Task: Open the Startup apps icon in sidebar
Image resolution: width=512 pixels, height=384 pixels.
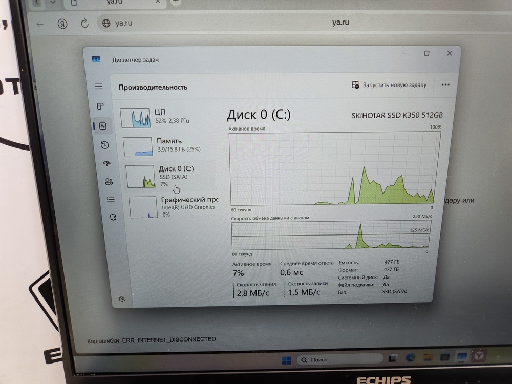Action: click(x=106, y=164)
